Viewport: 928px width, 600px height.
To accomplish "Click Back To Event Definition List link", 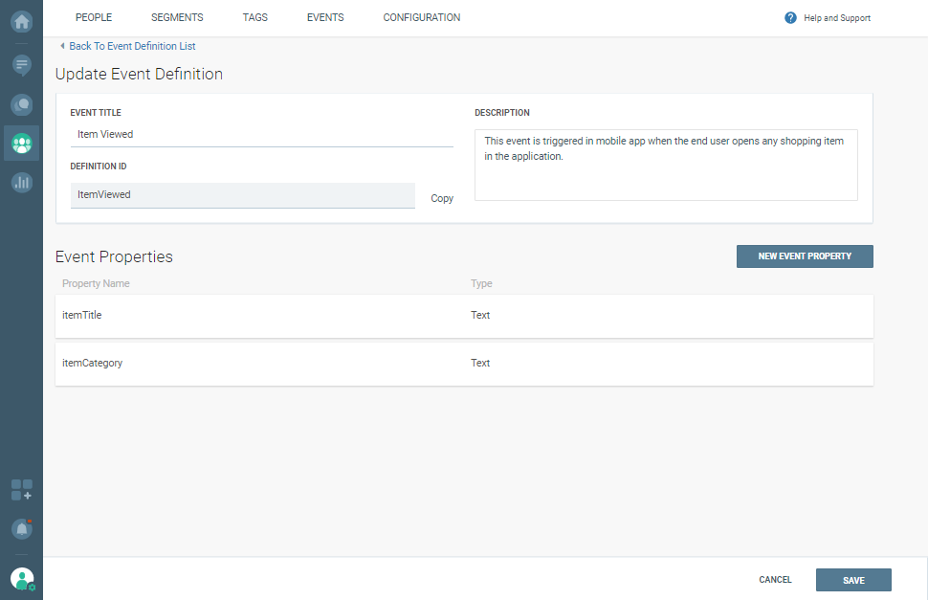I will click(132, 46).
